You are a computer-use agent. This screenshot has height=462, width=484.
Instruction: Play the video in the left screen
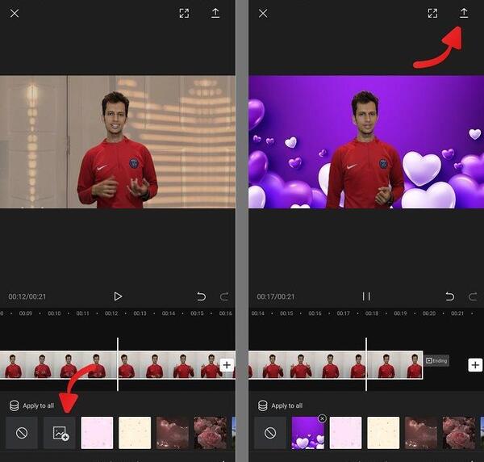[x=118, y=296]
